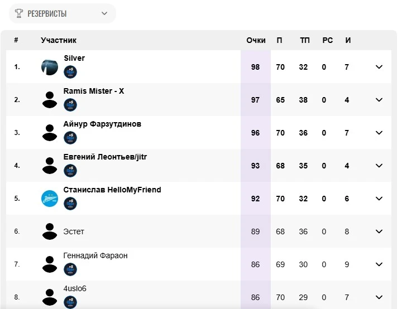The image size is (402, 309).
Task: Expand Эстет's row details chevron
Action: (x=379, y=231)
